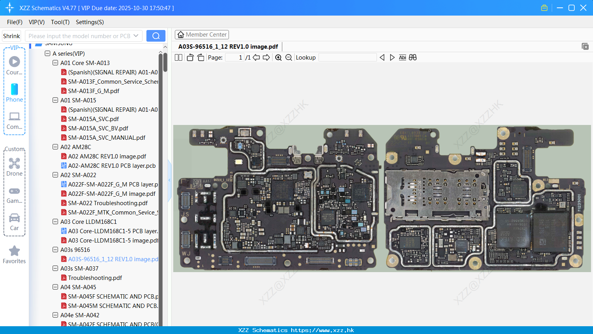Image resolution: width=593 pixels, height=334 pixels.
Task: Click the Lookup text field
Action: point(347,58)
